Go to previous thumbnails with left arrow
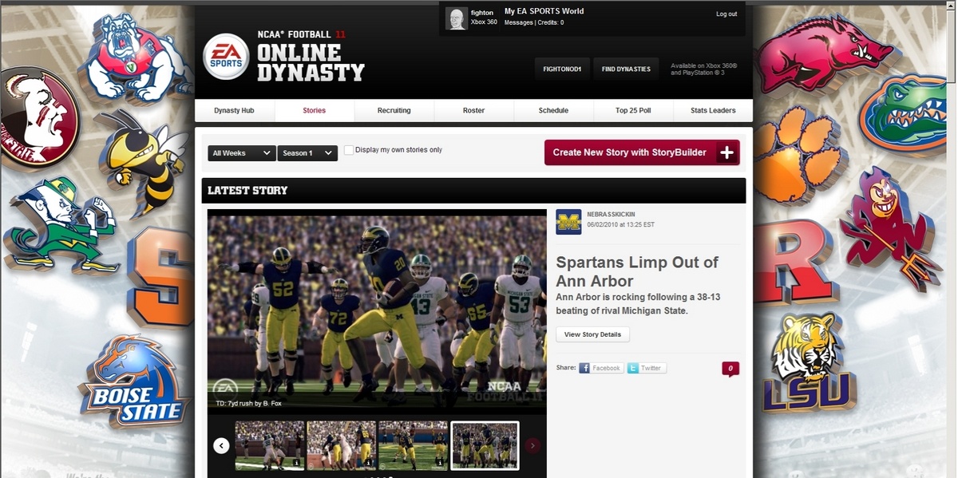The image size is (958, 478). pyautogui.click(x=221, y=445)
